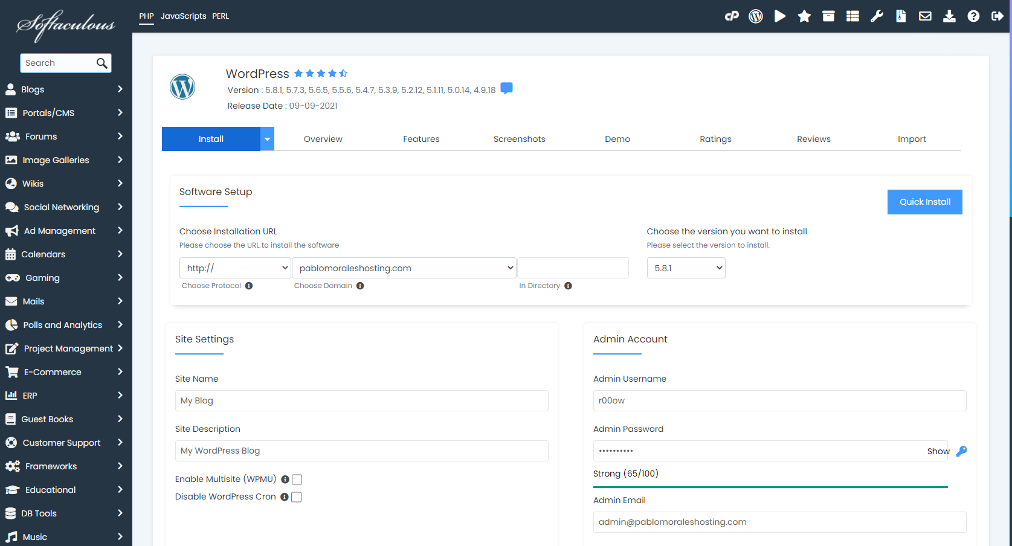
Task: Click the Quick Install button
Action: pos(924,202)
